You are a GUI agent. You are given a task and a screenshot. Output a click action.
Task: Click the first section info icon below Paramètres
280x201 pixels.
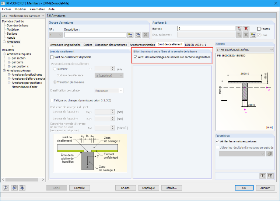pos(262,176)
